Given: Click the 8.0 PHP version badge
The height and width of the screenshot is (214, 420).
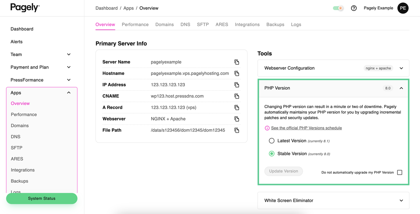Looking at the screenshot, I should (388, 88).
